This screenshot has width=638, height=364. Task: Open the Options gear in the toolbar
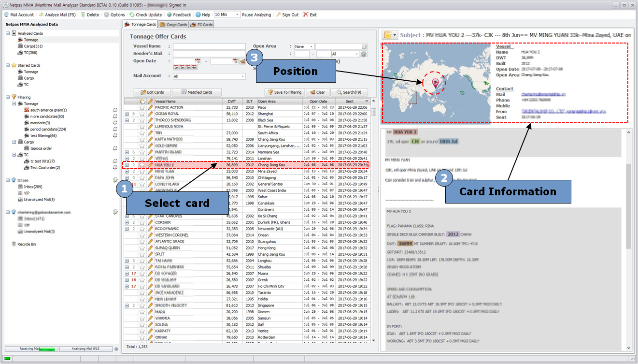coord(107,15)
